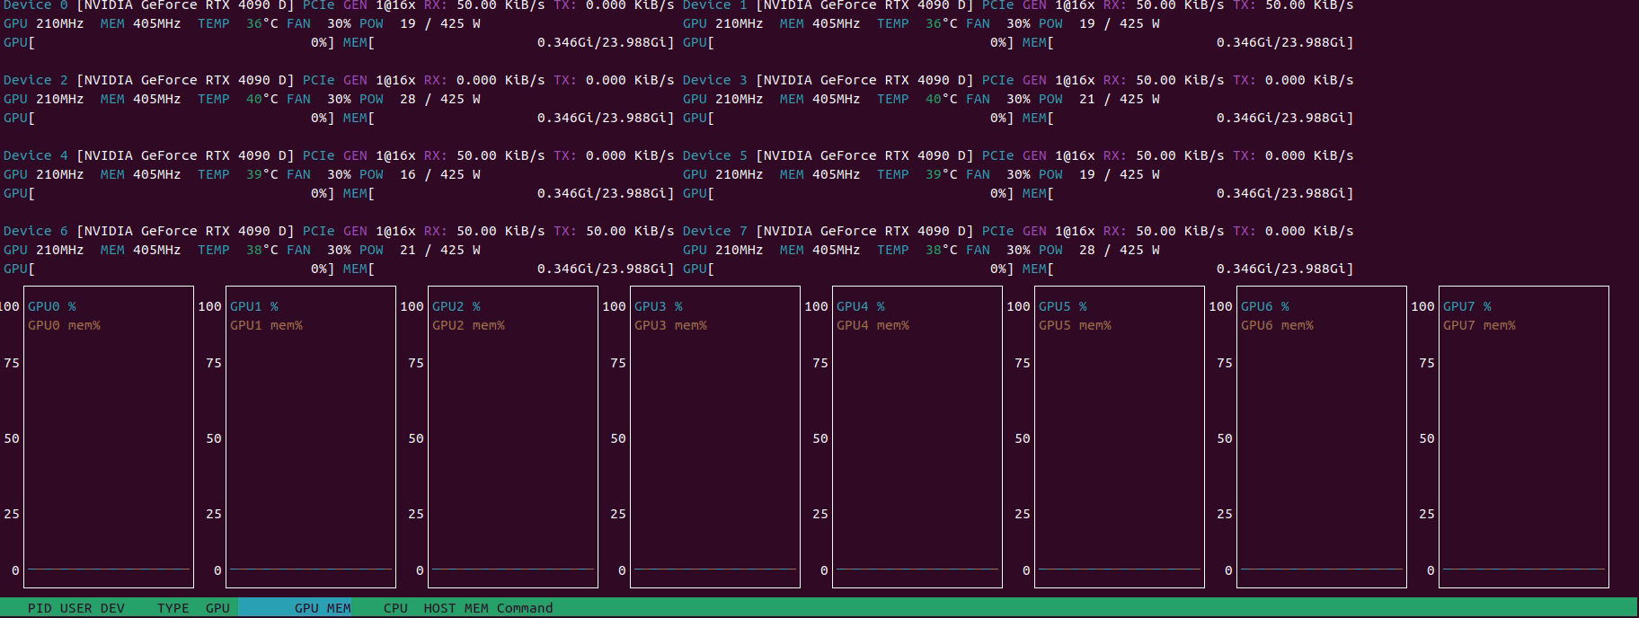
Task: Click the Device 4 title text
Action: coord(36,155)
